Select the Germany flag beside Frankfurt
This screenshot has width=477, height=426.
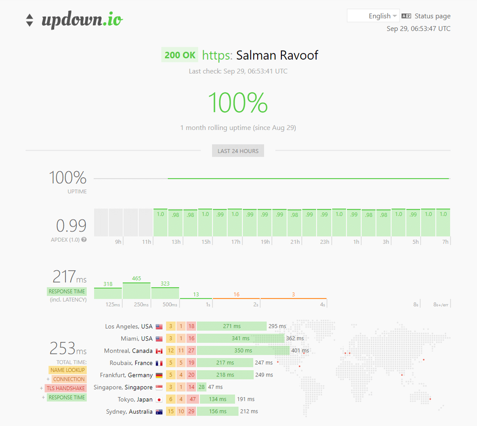159,375
